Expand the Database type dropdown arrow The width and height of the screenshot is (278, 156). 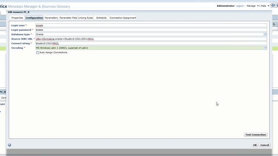[265, 34]
